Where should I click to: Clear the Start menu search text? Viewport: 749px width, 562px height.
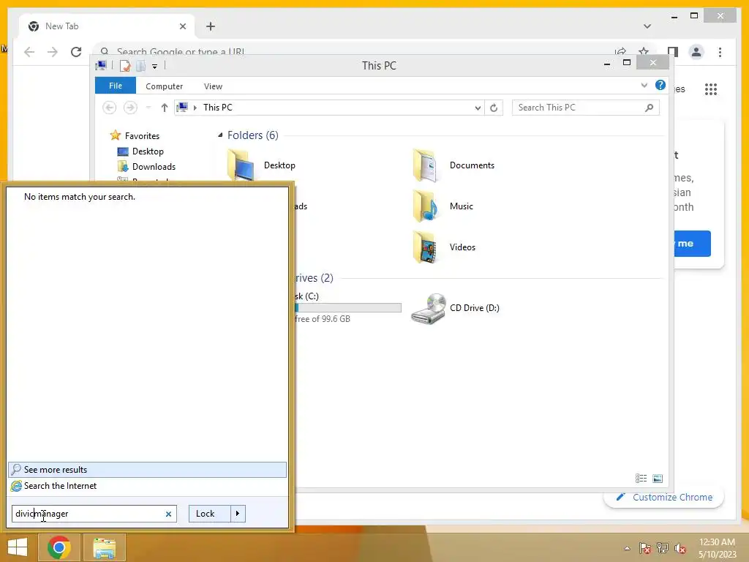point(168,514)
